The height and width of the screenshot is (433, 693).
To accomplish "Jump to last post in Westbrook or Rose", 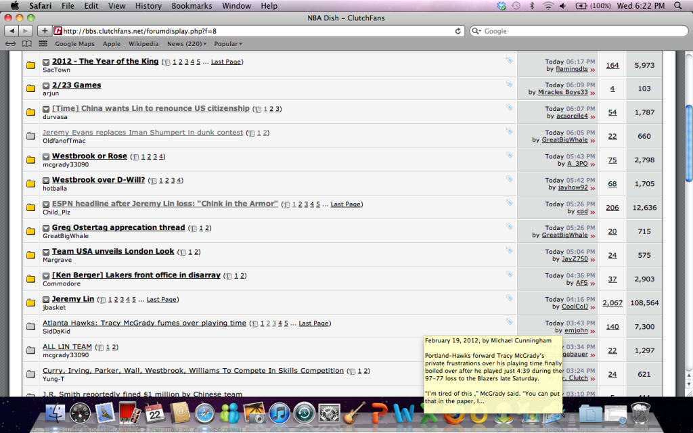I will tap(593, 164).
